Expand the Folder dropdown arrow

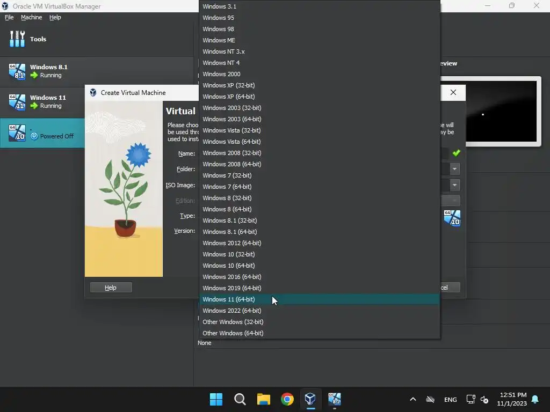click(454, 169)
